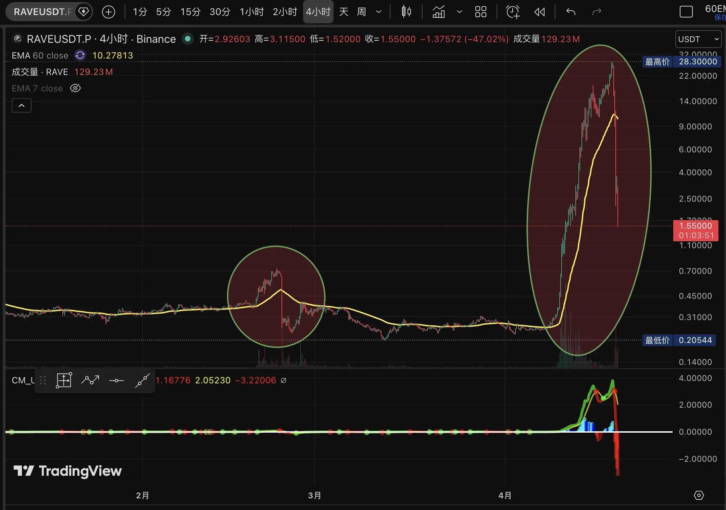
Task: Click the fullscreen layout square icon
Action: (x=686, y=12)
